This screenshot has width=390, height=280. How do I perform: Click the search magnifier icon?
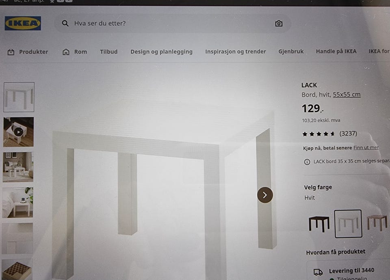tap(65, 24)
